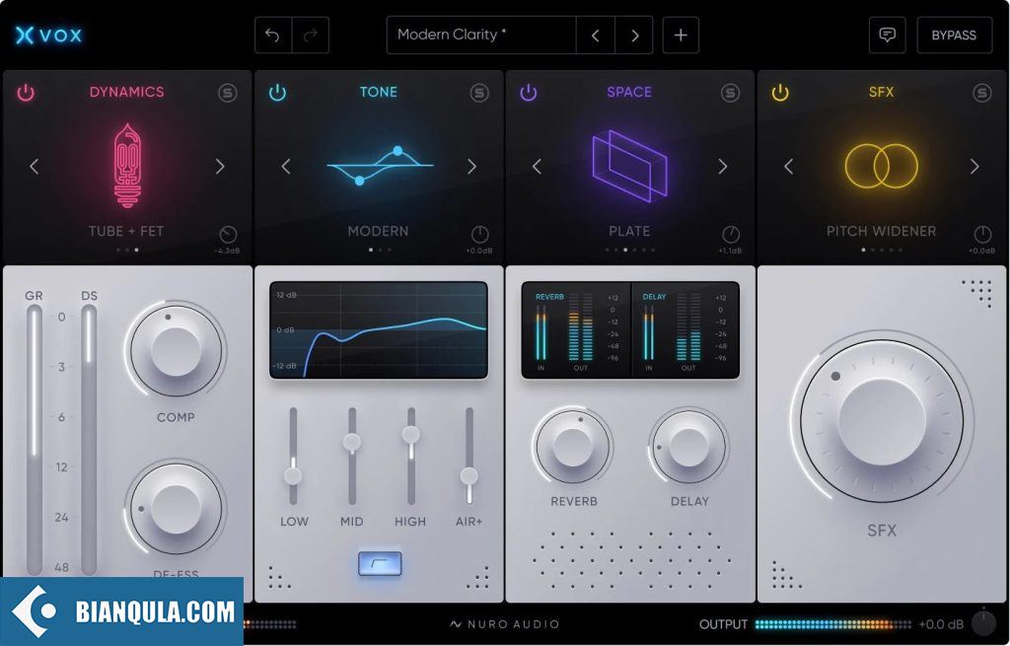Toggle the SFX power button
The height and width of the screenshot is (646, 1010).
coord(780,92)
